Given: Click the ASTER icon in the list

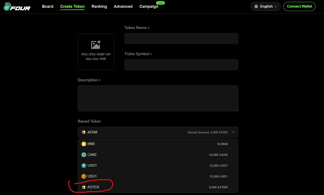Looking at the screenshot, I should pyautogui.click(x=84, y=187).
